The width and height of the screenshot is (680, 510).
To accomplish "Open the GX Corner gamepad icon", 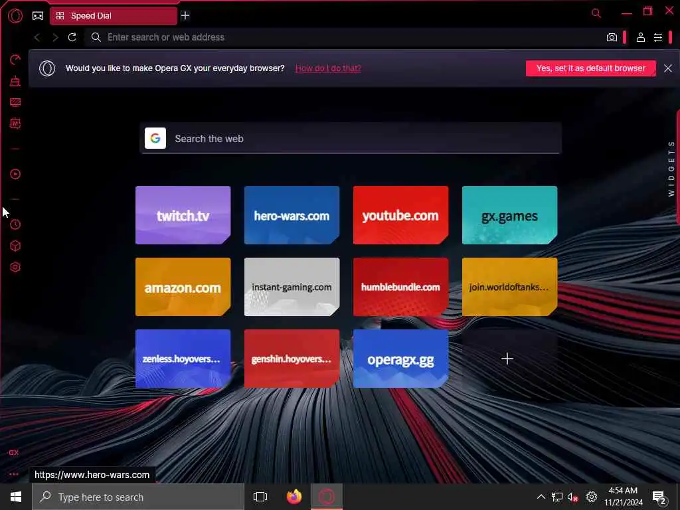I will 38,16.
